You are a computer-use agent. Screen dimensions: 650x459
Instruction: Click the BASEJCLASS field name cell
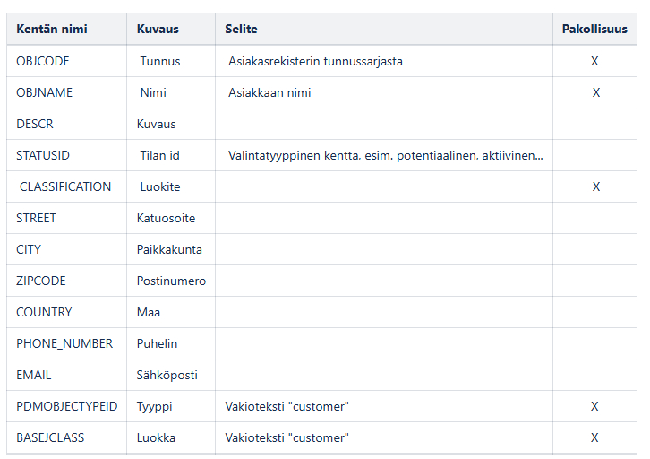pos(49,437)
